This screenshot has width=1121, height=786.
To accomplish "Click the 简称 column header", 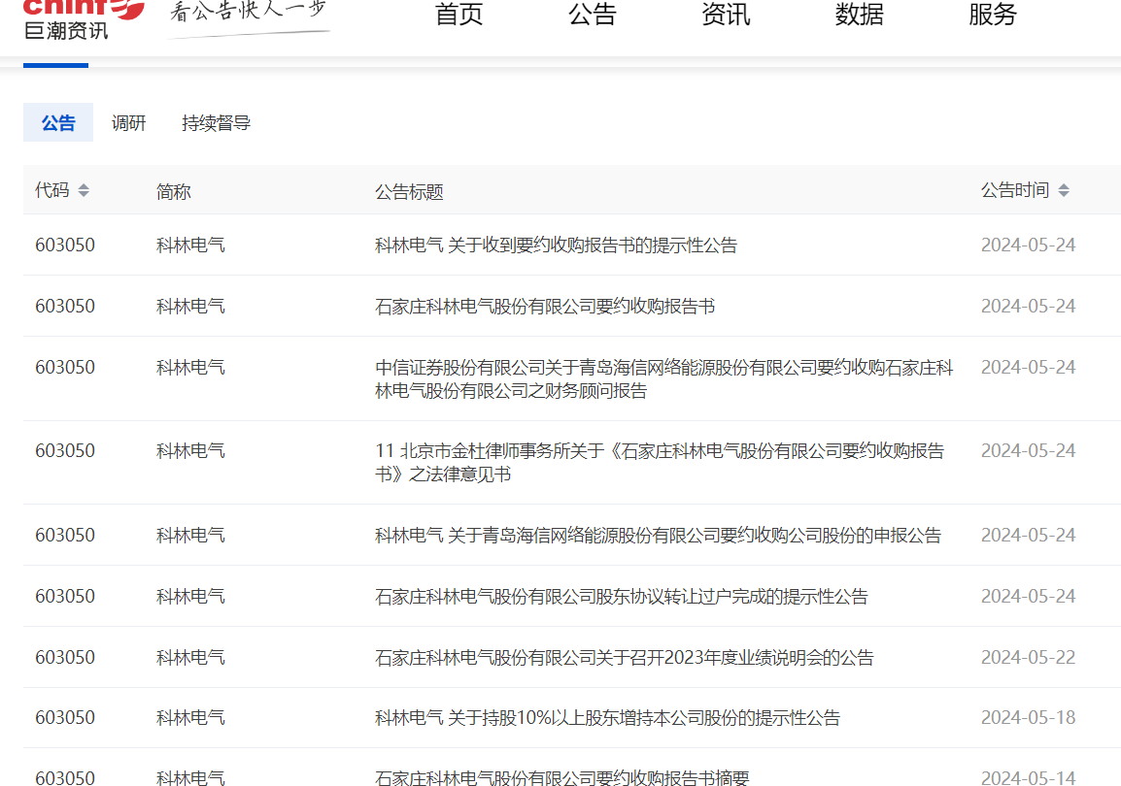I will [174, 191].
